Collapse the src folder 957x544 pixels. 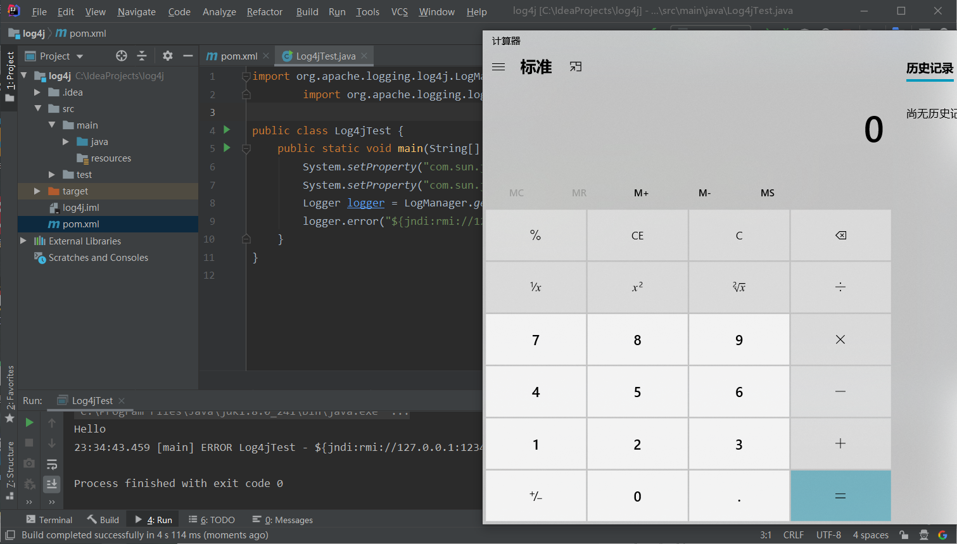(x=38, y=108)
